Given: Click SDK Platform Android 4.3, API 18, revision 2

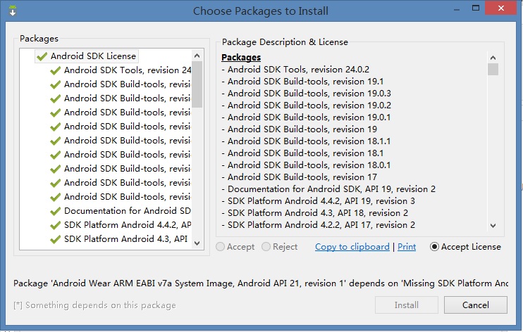Looking at the screenshot, I should (315, 213).
